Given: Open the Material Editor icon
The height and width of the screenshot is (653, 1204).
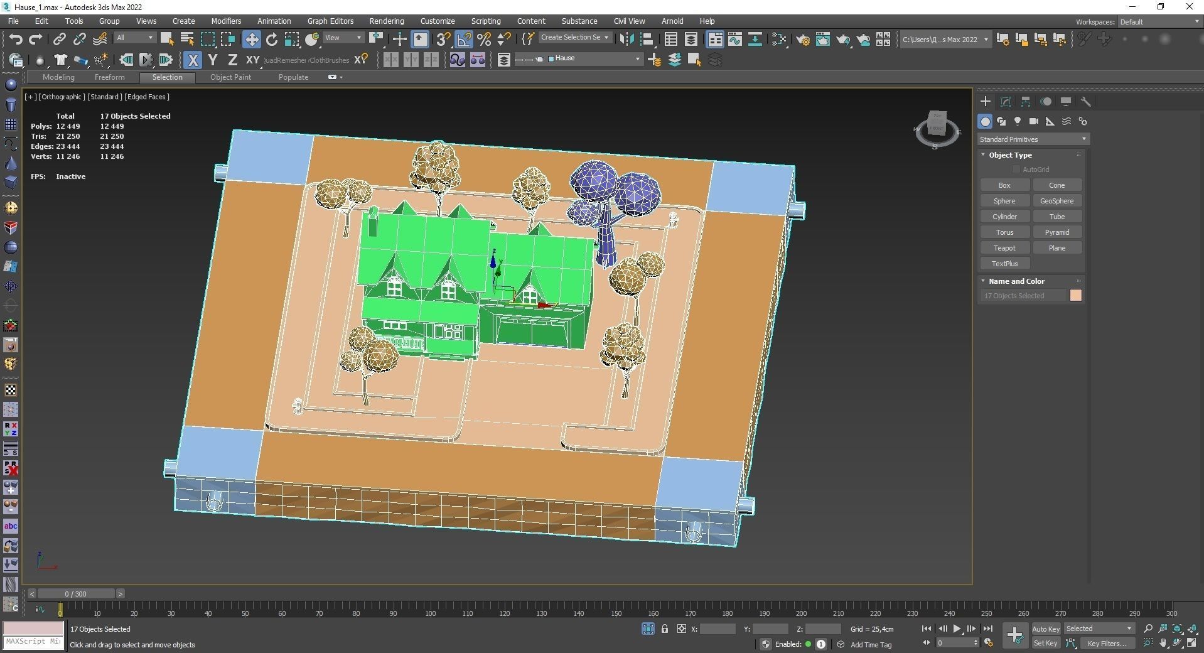Looking at the screenshot, I should pyautogui.click(x=779, y=40).
